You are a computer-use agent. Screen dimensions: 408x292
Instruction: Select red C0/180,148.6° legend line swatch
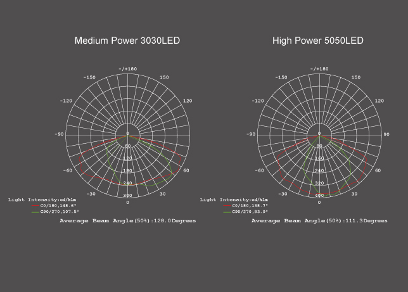pyautogui.click(x=35, y=206)
